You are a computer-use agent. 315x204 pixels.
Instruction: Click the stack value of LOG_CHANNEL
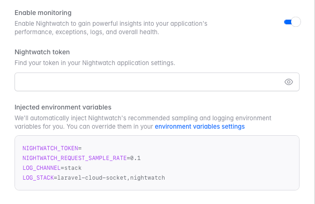tap(73, 168)
